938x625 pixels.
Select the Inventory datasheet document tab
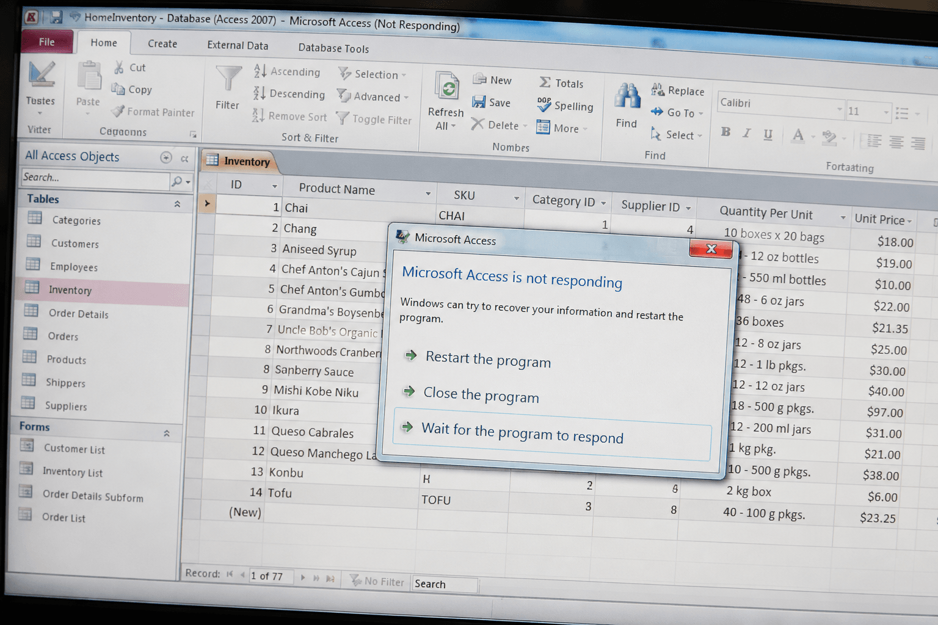pyautogui.click(x=239, y=161)
